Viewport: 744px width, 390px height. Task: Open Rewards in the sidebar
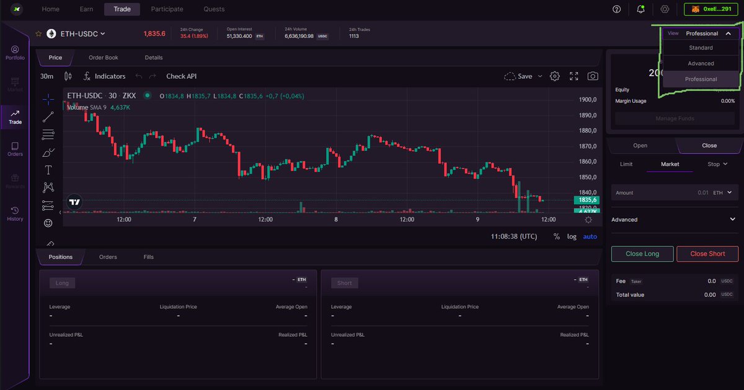point(15,182)
